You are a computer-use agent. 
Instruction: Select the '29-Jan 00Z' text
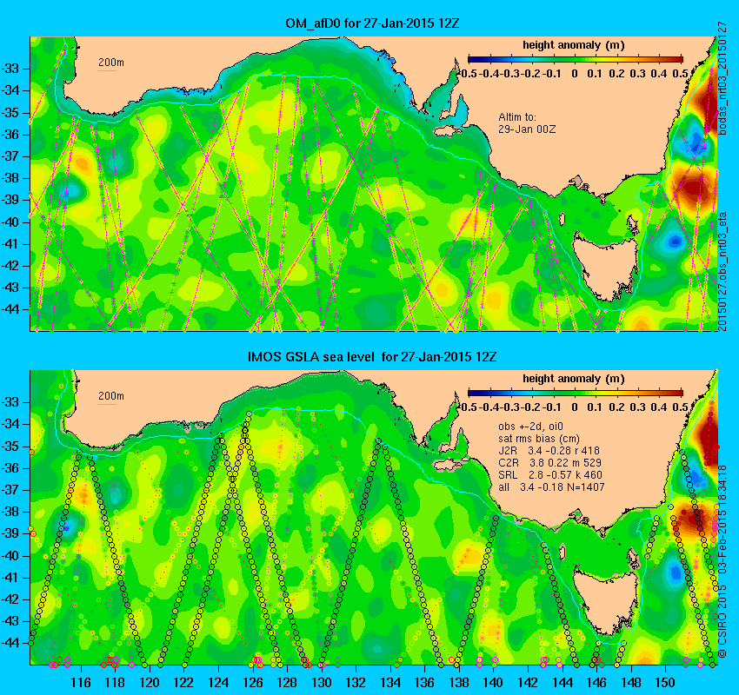pyautogui.click(x=527, y=129)
